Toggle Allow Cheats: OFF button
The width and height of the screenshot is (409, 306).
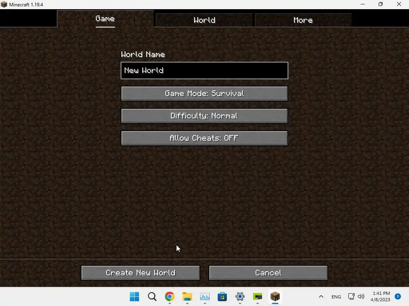coord(204,138)
